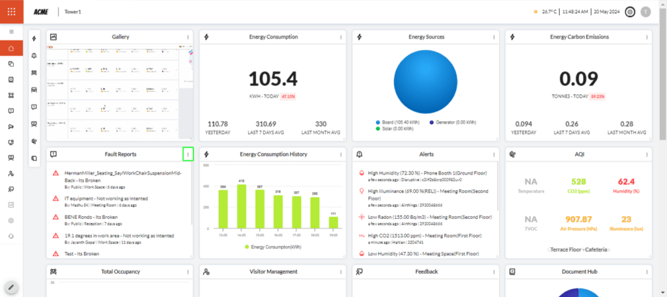
Task: Click the user avatar 'T'
Action: [646, 12]
